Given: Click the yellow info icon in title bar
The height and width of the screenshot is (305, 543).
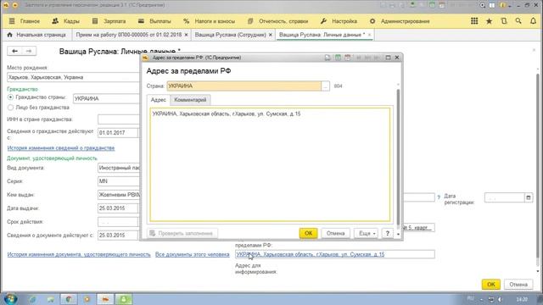Looking at the screenshot, I should 503,5.
